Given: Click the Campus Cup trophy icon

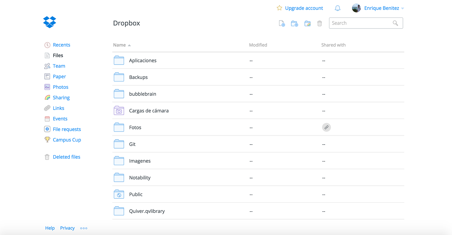Looking at the screenshot, I should pos(47,139).
